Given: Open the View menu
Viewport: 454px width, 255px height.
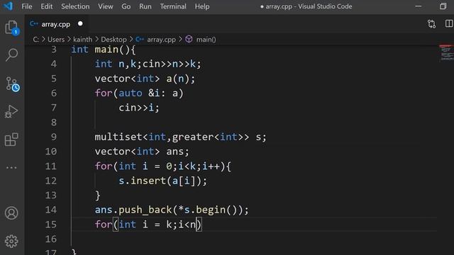Looking at the screenshot, I should tap(106, 6).
